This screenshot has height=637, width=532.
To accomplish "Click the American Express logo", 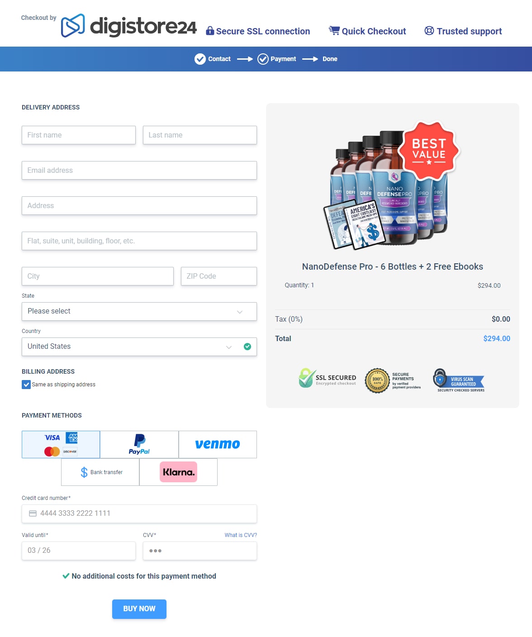I will 71,437.
